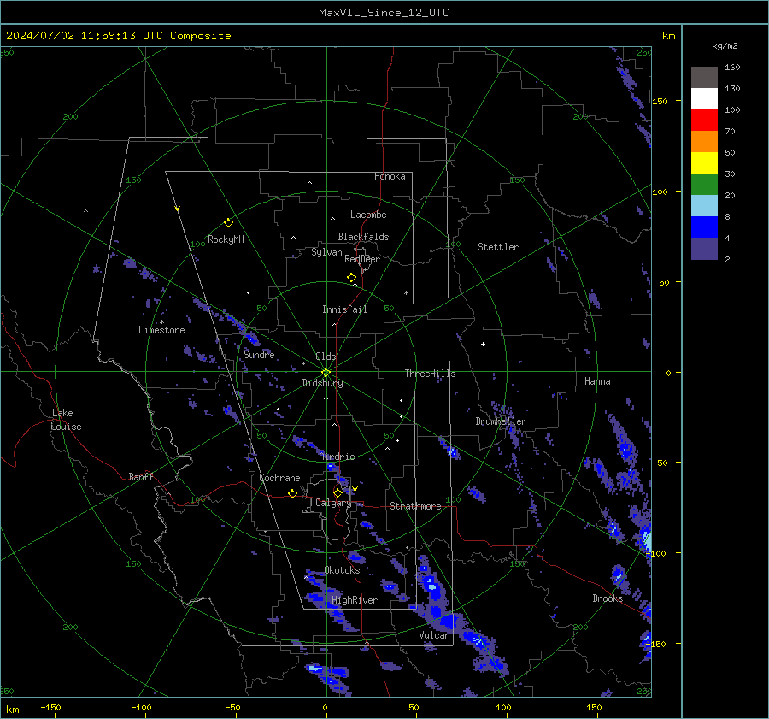Pick the white 100-130 legend swatch

(704, 98)
